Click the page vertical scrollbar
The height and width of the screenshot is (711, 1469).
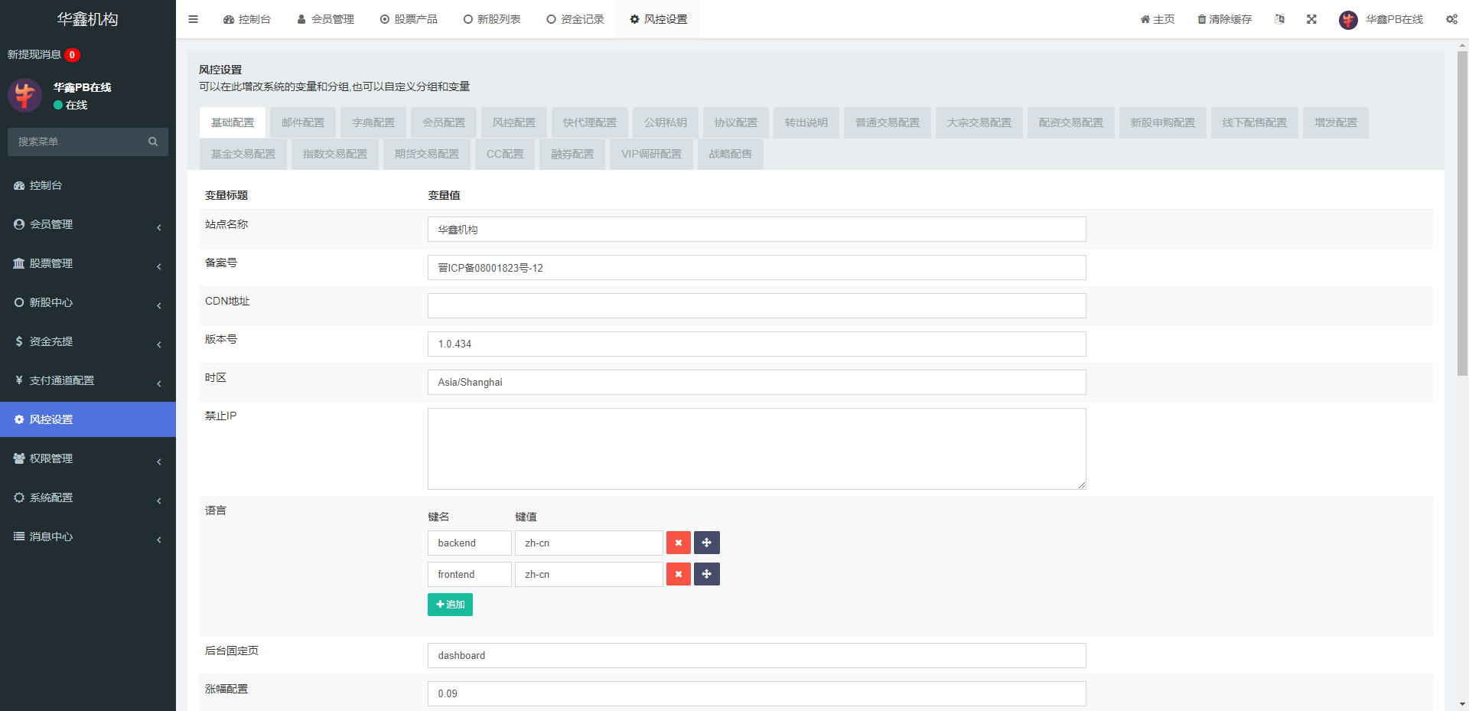(x=1462, y=214)
